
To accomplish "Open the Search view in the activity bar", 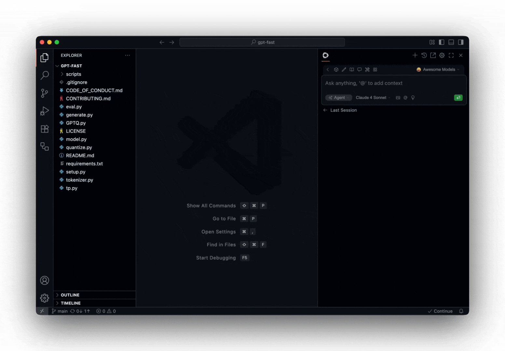I will pos(44,75).
